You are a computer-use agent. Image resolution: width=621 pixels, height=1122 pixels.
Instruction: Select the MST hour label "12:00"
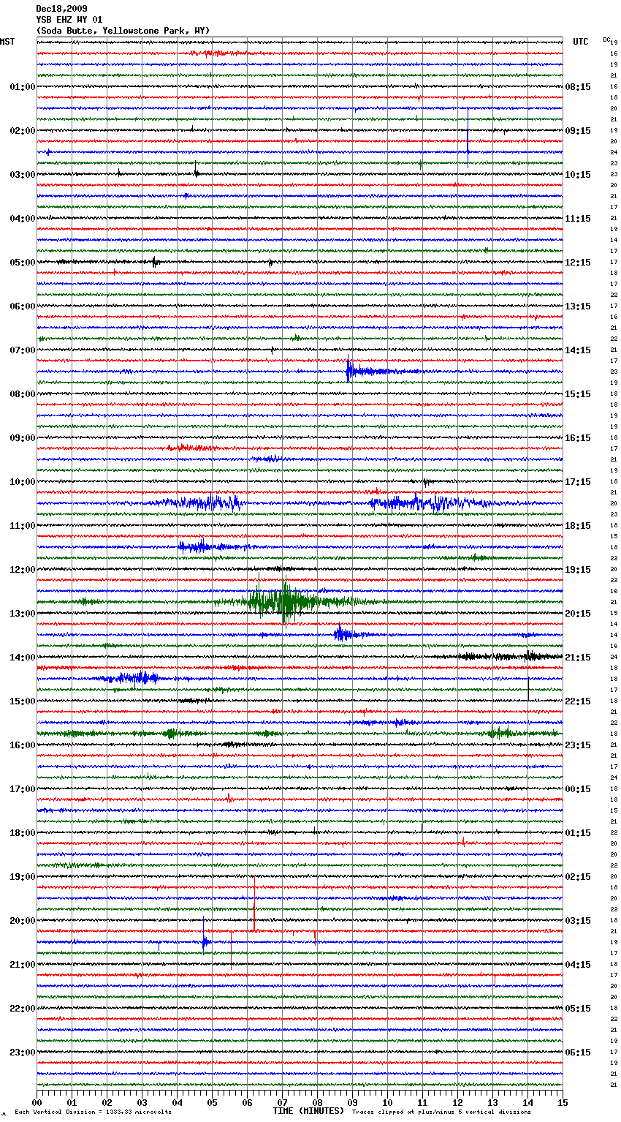(23, 570)
